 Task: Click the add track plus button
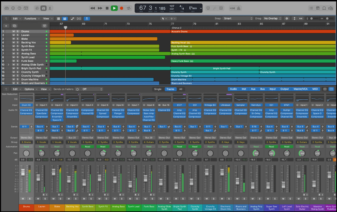point(6,26)
